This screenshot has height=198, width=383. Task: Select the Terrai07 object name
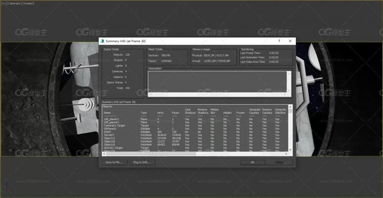[x=109, y=135]
